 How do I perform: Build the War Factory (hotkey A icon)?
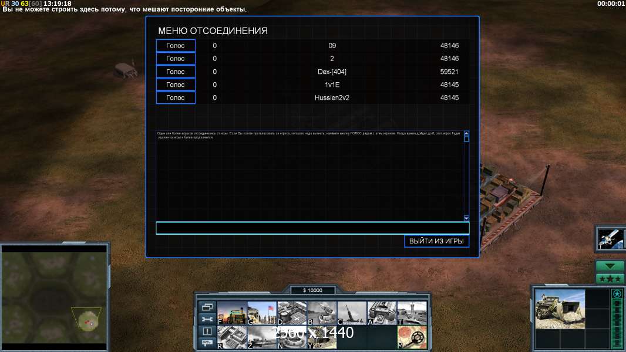(382, 313)
